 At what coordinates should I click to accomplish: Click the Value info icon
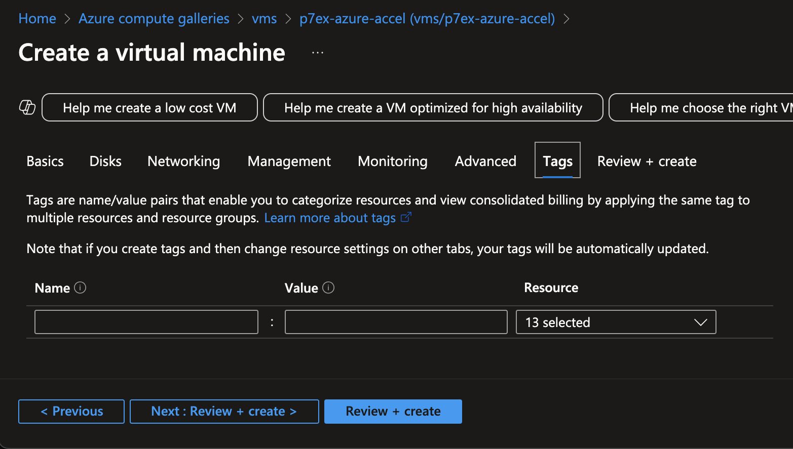click(328, 288)
